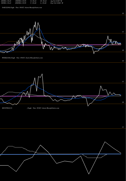Image resolution: width=126 pixels, height=181 pixels.
Task: Click the '10' axis label on weekly chart
Action: 123,102
